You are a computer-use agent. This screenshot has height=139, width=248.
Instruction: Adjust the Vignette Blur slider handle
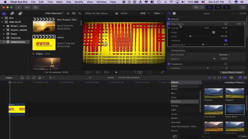(x=203, y=45)
